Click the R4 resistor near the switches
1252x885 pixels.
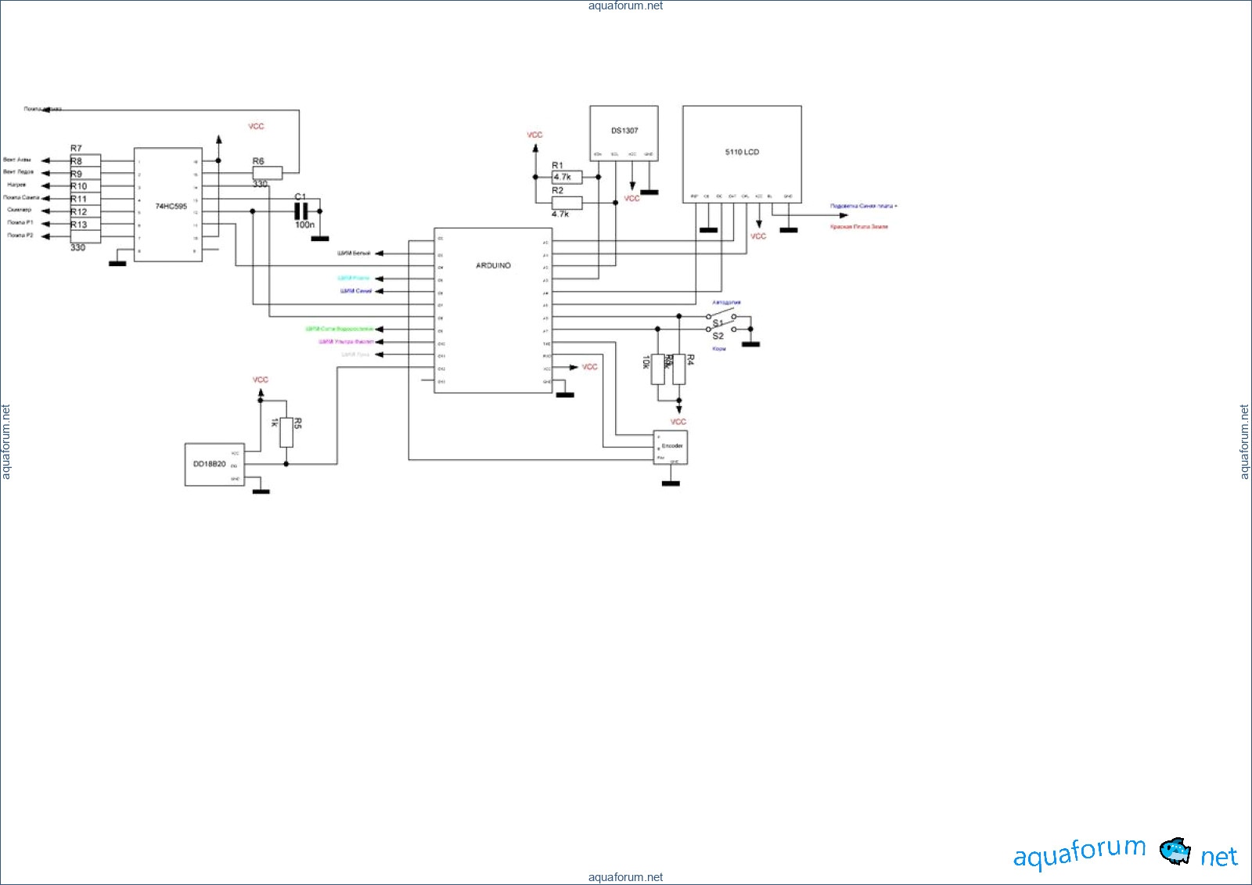(679, 369)
